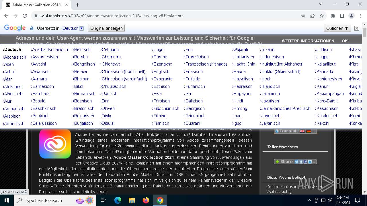Screen dimensions: 367x206
Task: Choose Jamaikanisches Kreolisch entry
Action: click(285, 108)
